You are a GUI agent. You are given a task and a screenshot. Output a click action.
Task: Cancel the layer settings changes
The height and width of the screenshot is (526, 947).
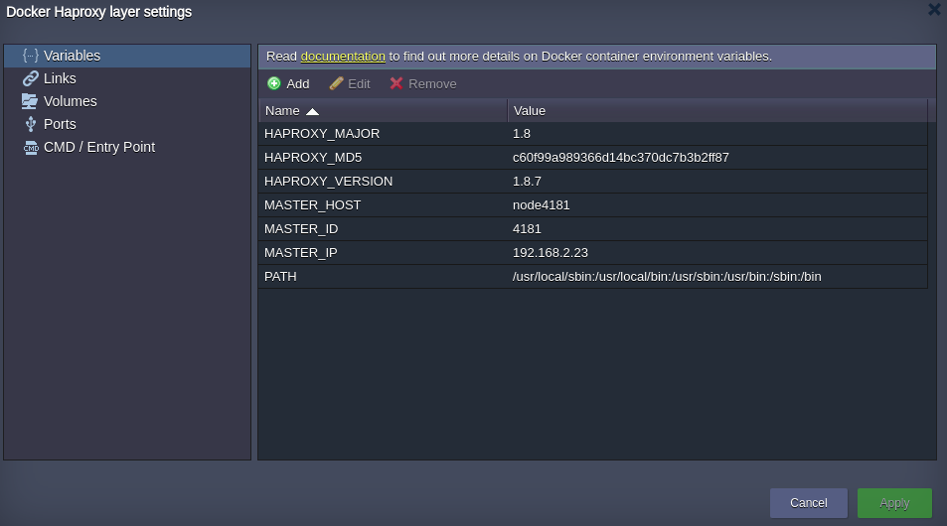[809, 503]
